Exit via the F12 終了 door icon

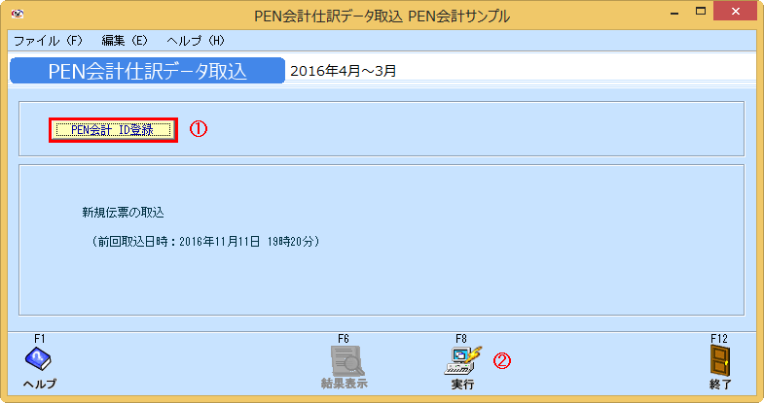(x=720, y=360)
